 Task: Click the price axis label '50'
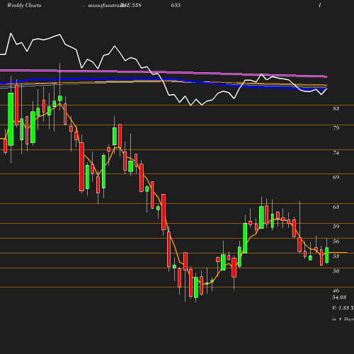coord(336,271)
